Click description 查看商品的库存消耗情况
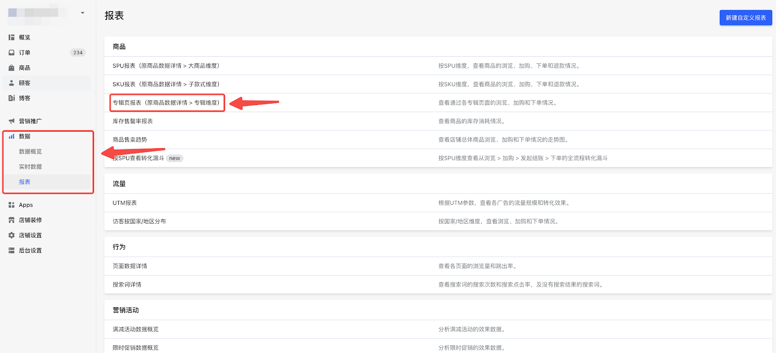Image resolution: width=776 pixels, height=353 pixels. pyautogui.click(x=473, y=121)
